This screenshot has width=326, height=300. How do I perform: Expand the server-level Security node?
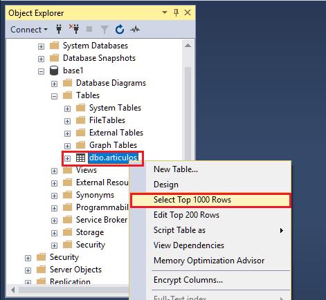point(28,258)
